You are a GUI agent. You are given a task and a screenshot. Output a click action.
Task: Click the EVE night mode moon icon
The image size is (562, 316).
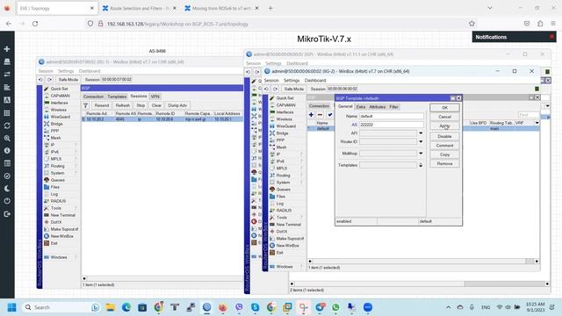coord(7,189)
